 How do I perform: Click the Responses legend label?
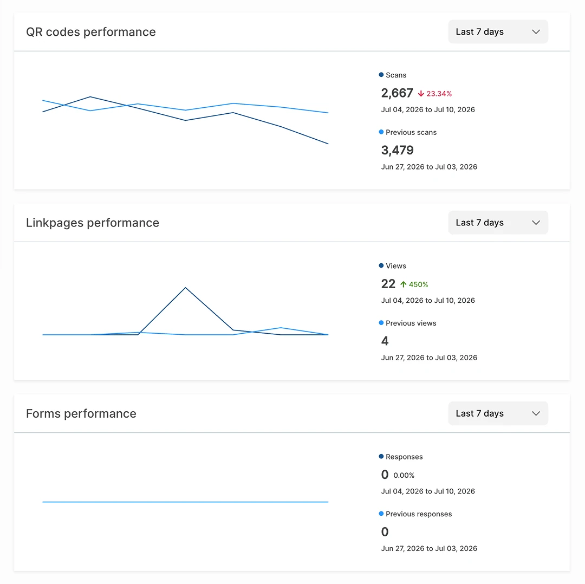[404, 457]
